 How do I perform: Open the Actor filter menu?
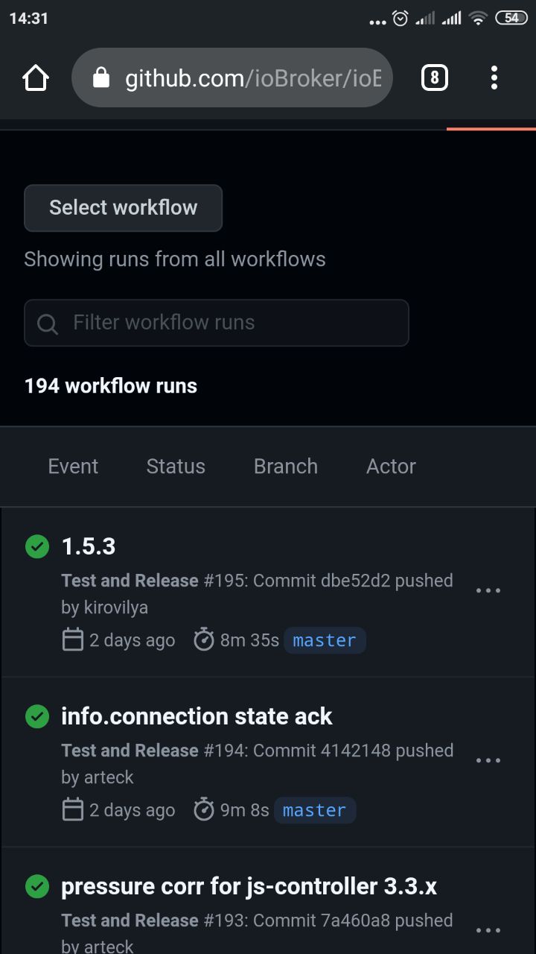pyautogui.click(x=391, y=467)
